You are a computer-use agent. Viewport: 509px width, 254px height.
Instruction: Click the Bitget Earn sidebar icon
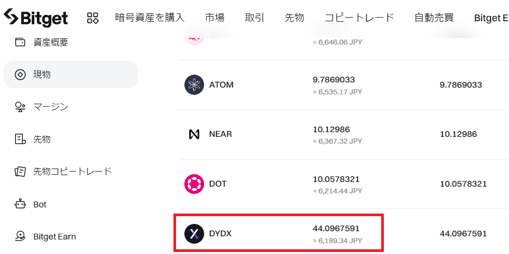(x=20, y=236)
